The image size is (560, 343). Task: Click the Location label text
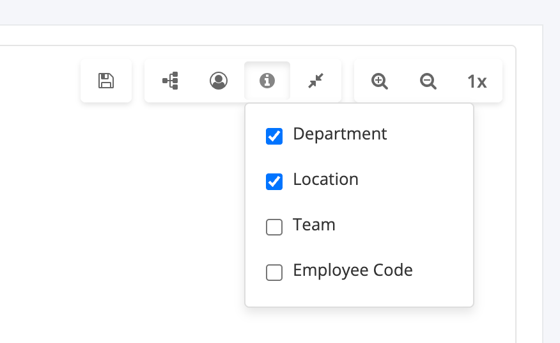(325, 180)
